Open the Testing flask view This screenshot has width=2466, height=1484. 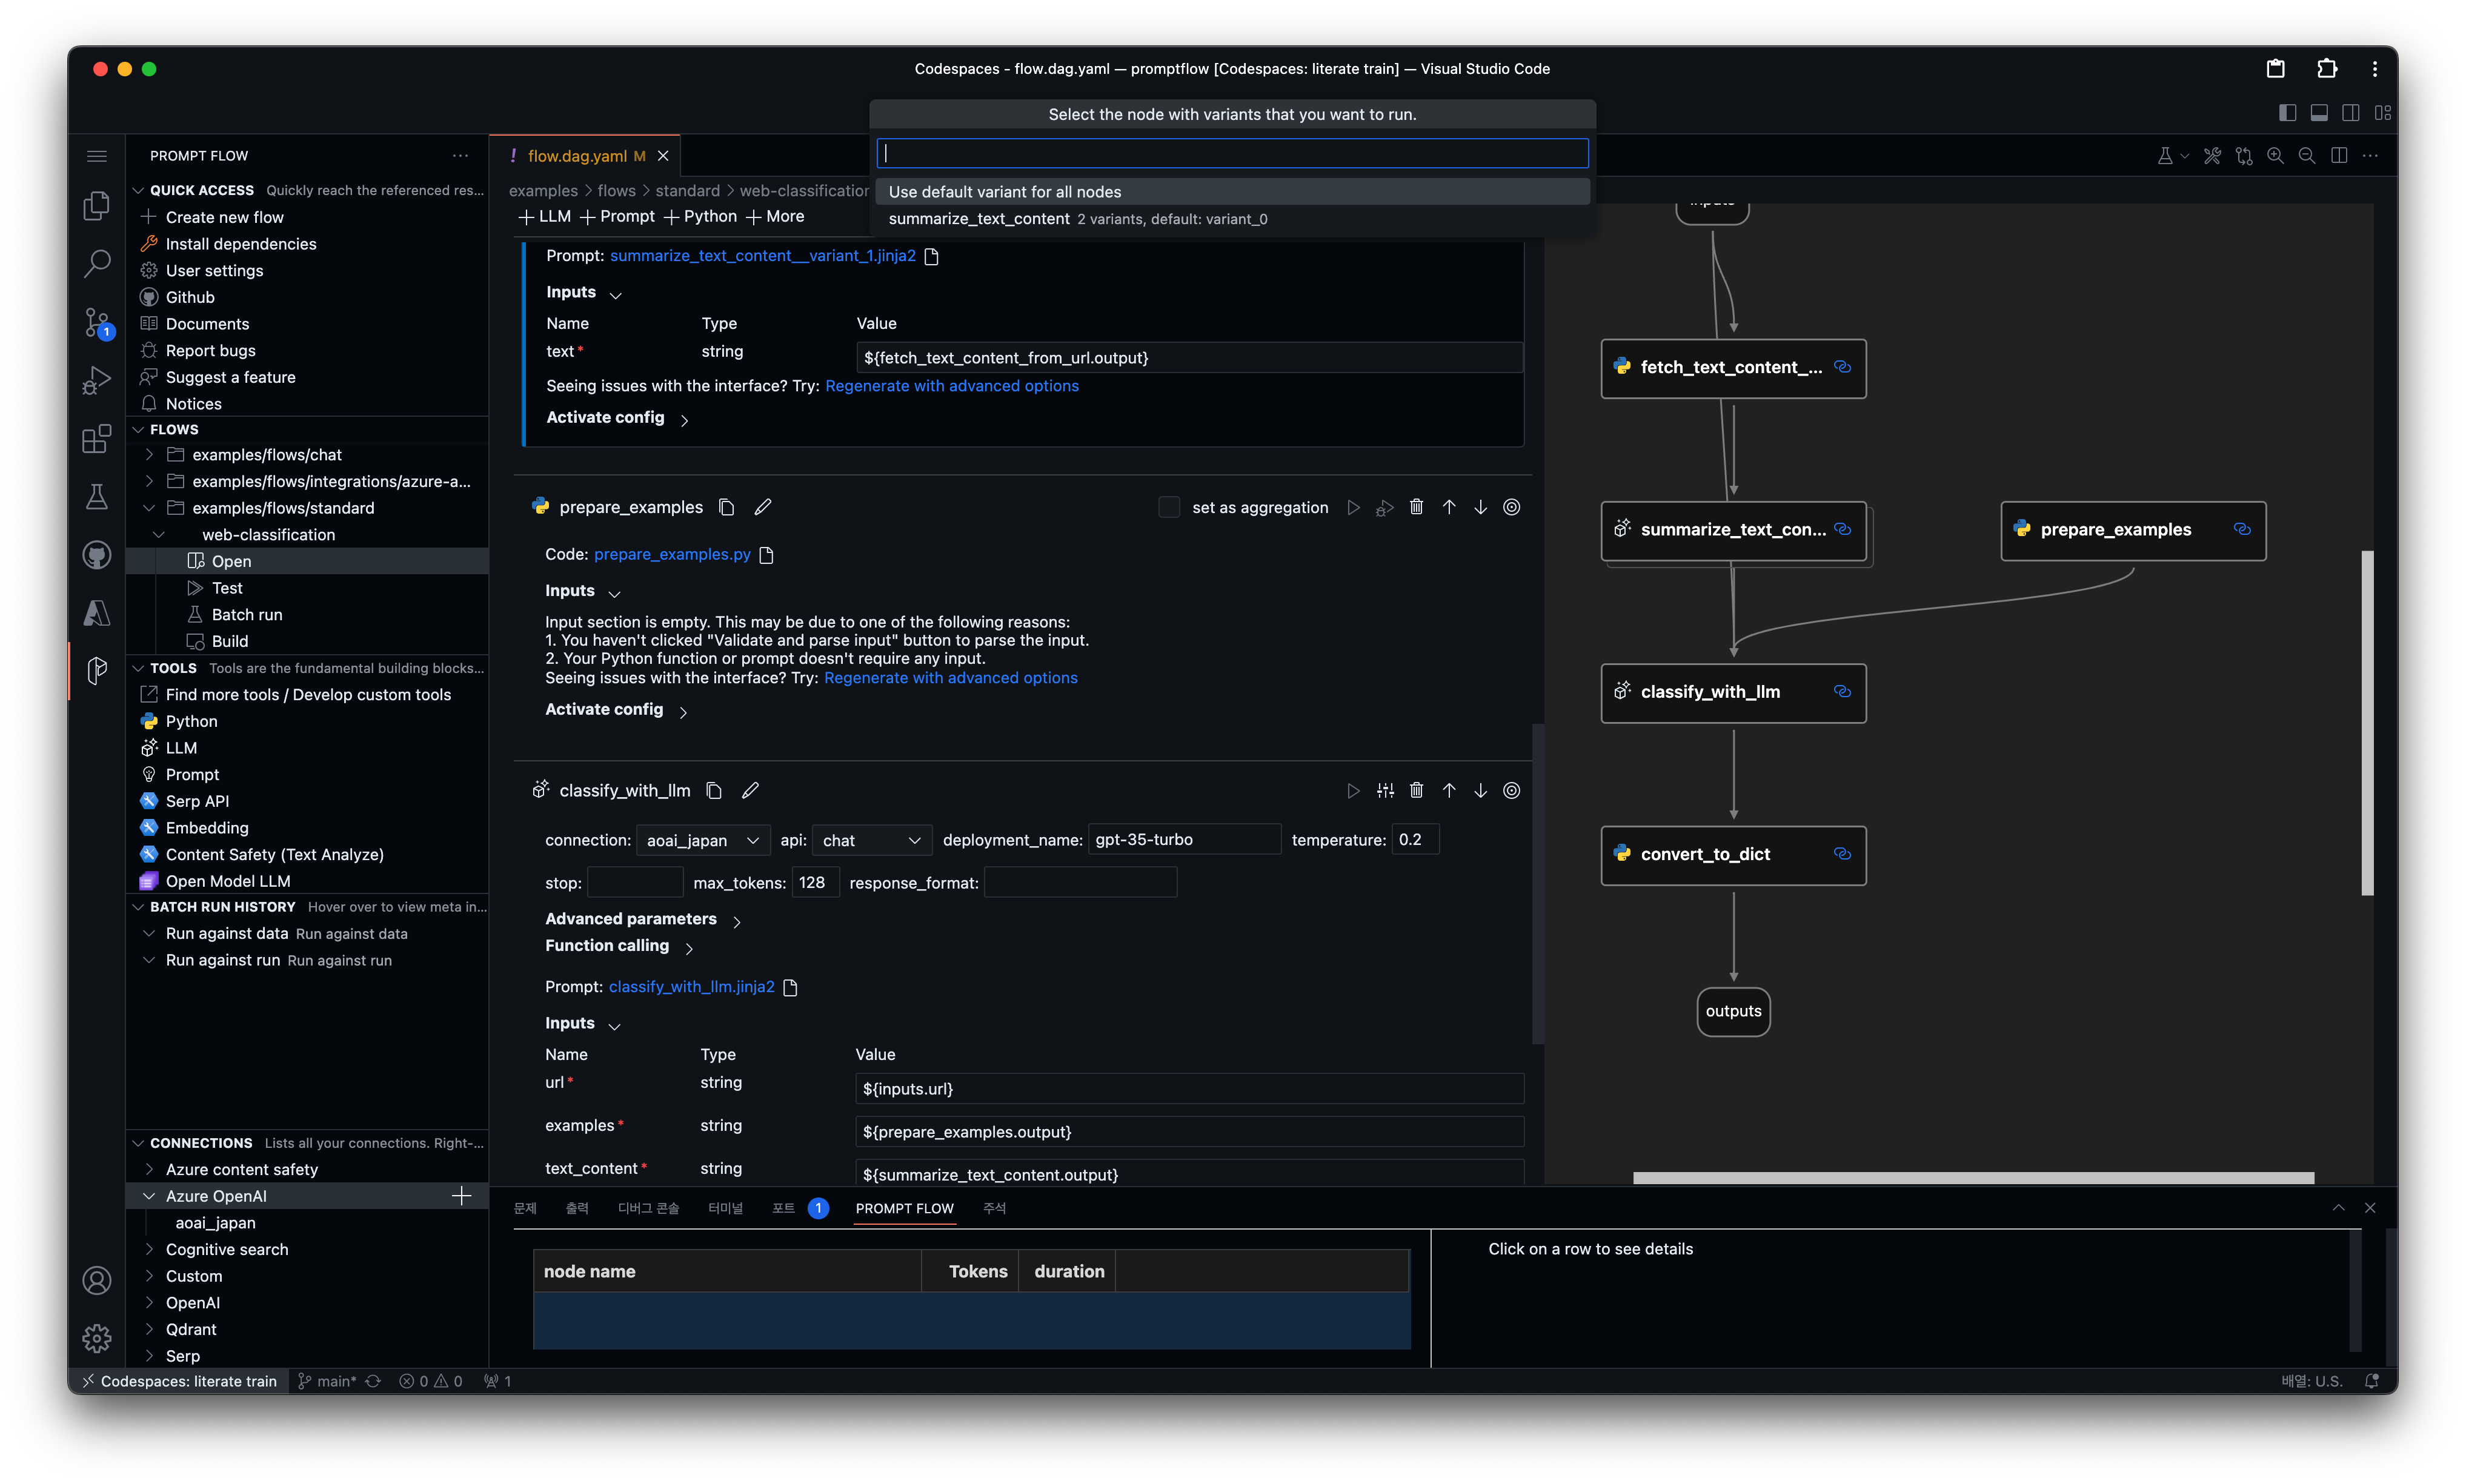coord(96,496)
